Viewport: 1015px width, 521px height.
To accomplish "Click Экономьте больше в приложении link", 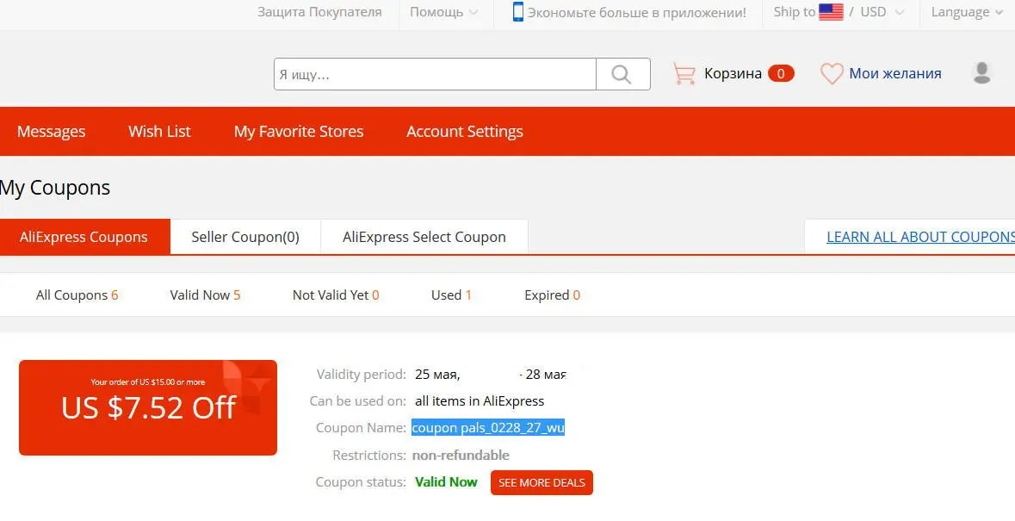I will click(x=637, y=12).
